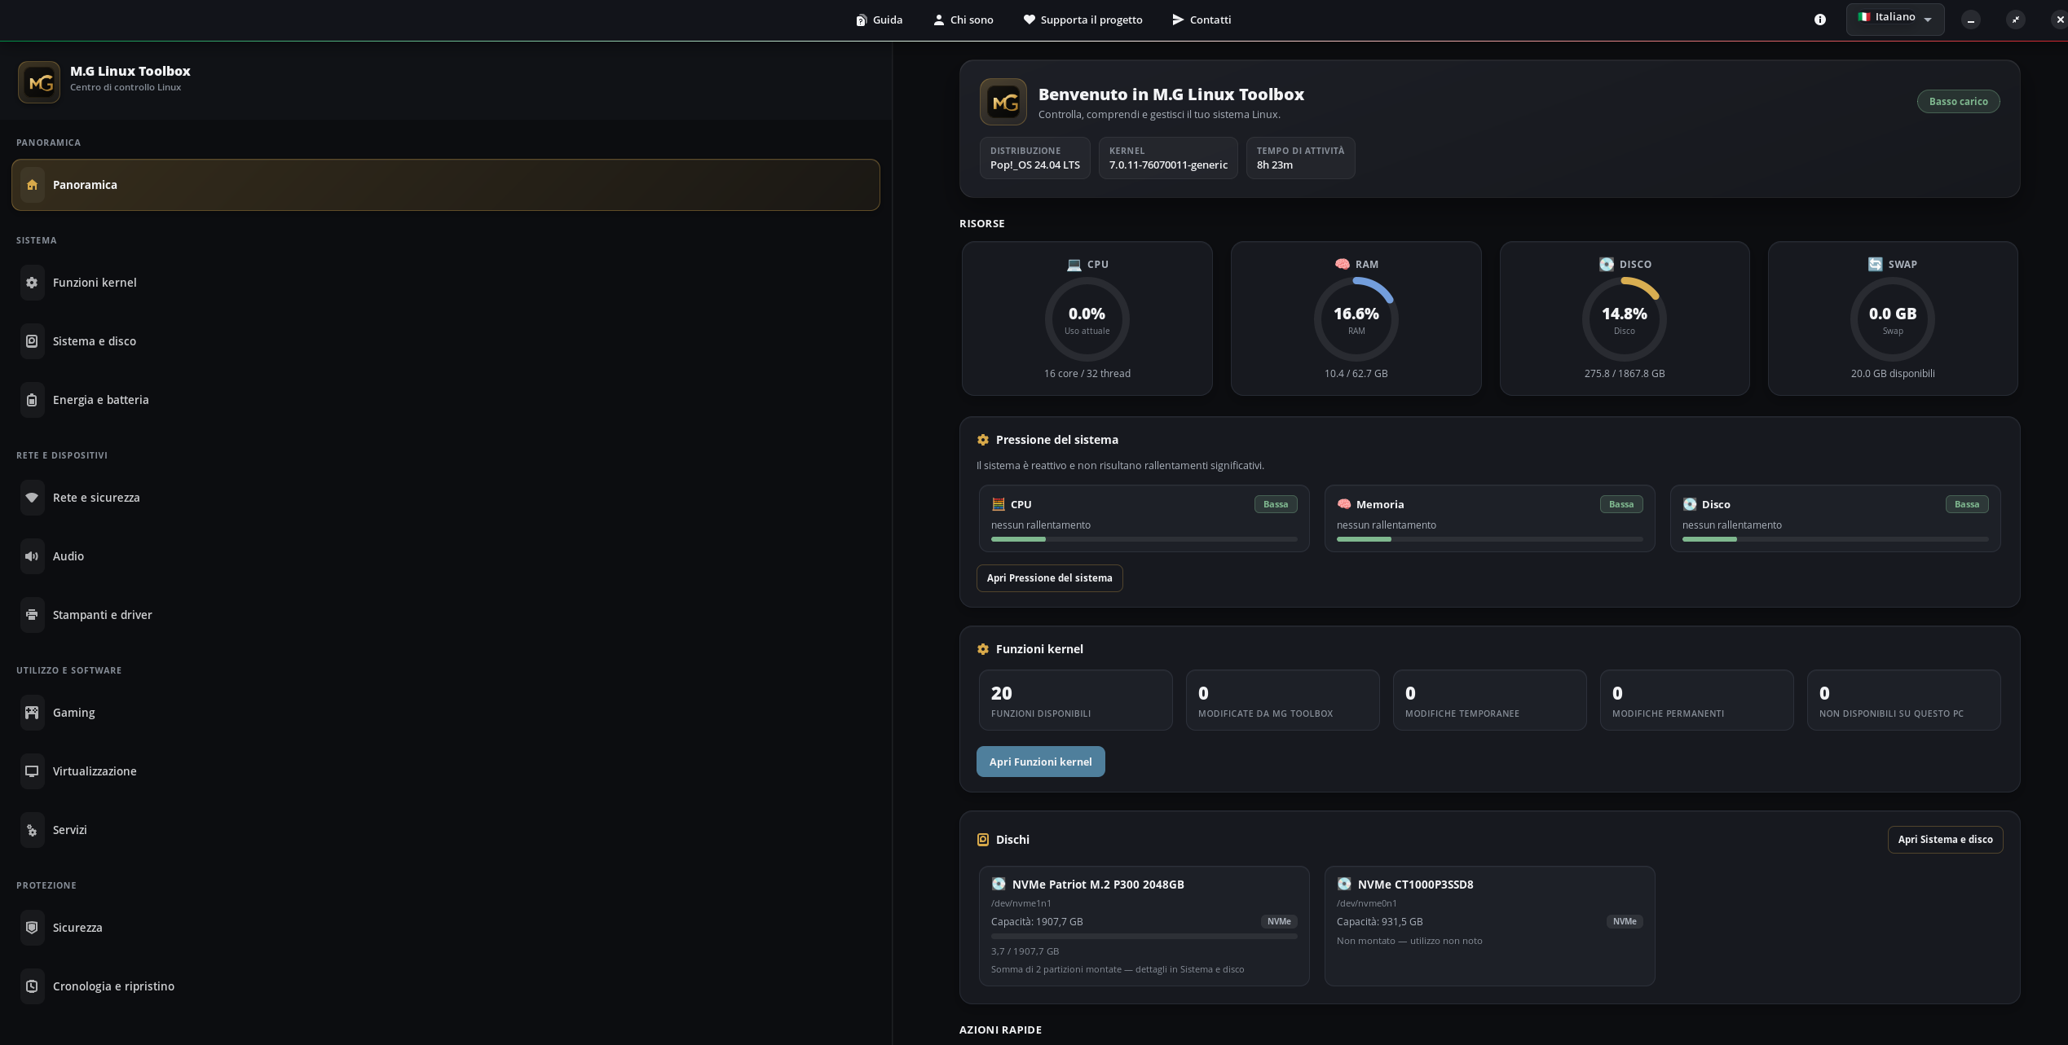
Task: Click the Memoria pressure progress bar
Action: (1490, 539)
